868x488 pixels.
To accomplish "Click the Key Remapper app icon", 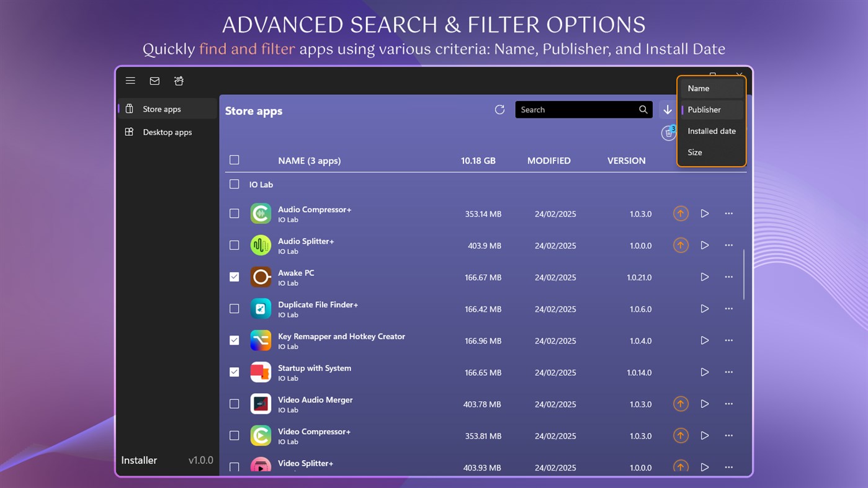I will click(261, 340).
